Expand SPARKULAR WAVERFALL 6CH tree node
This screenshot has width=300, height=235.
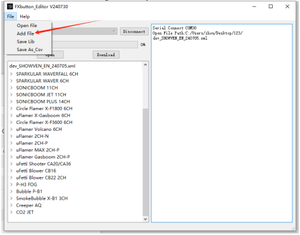pos(11,74)
